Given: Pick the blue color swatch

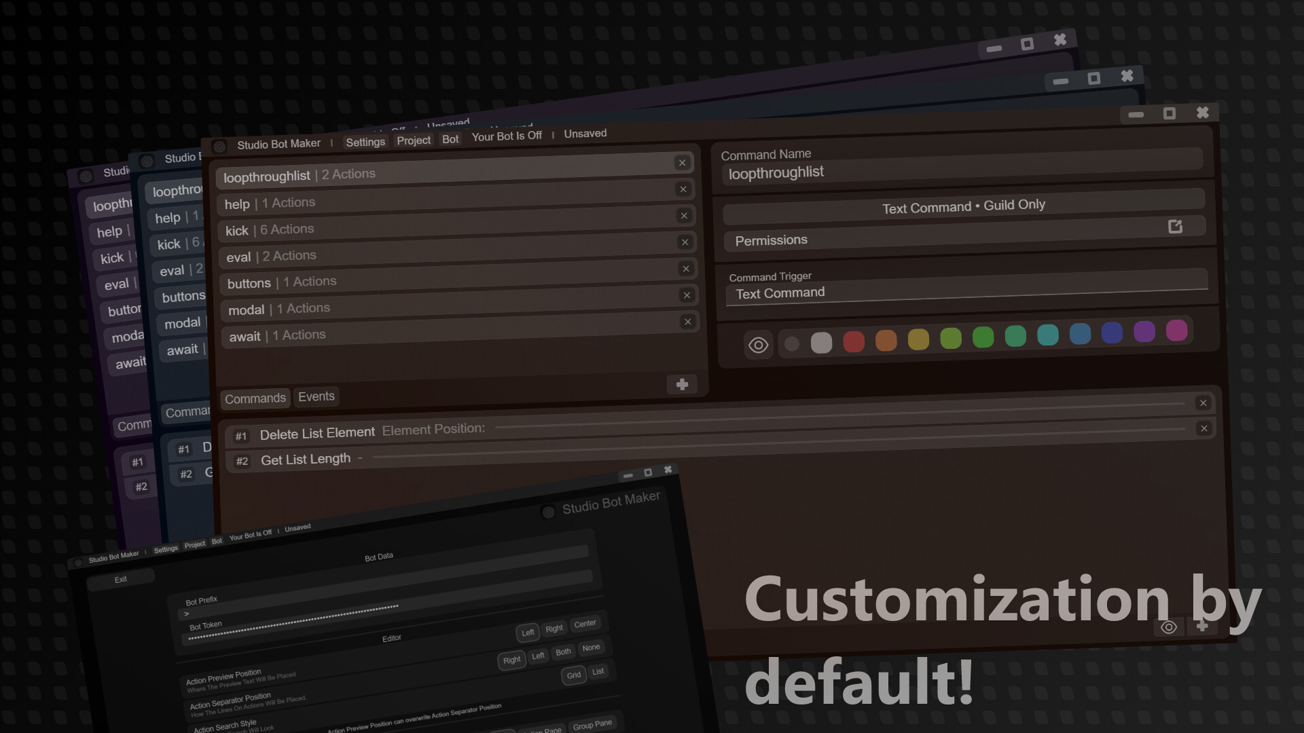Looking at the screenshot, I should point(1080,333).
